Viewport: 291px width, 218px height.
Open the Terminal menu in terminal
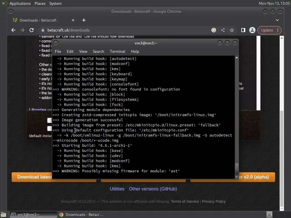point(117,52)
